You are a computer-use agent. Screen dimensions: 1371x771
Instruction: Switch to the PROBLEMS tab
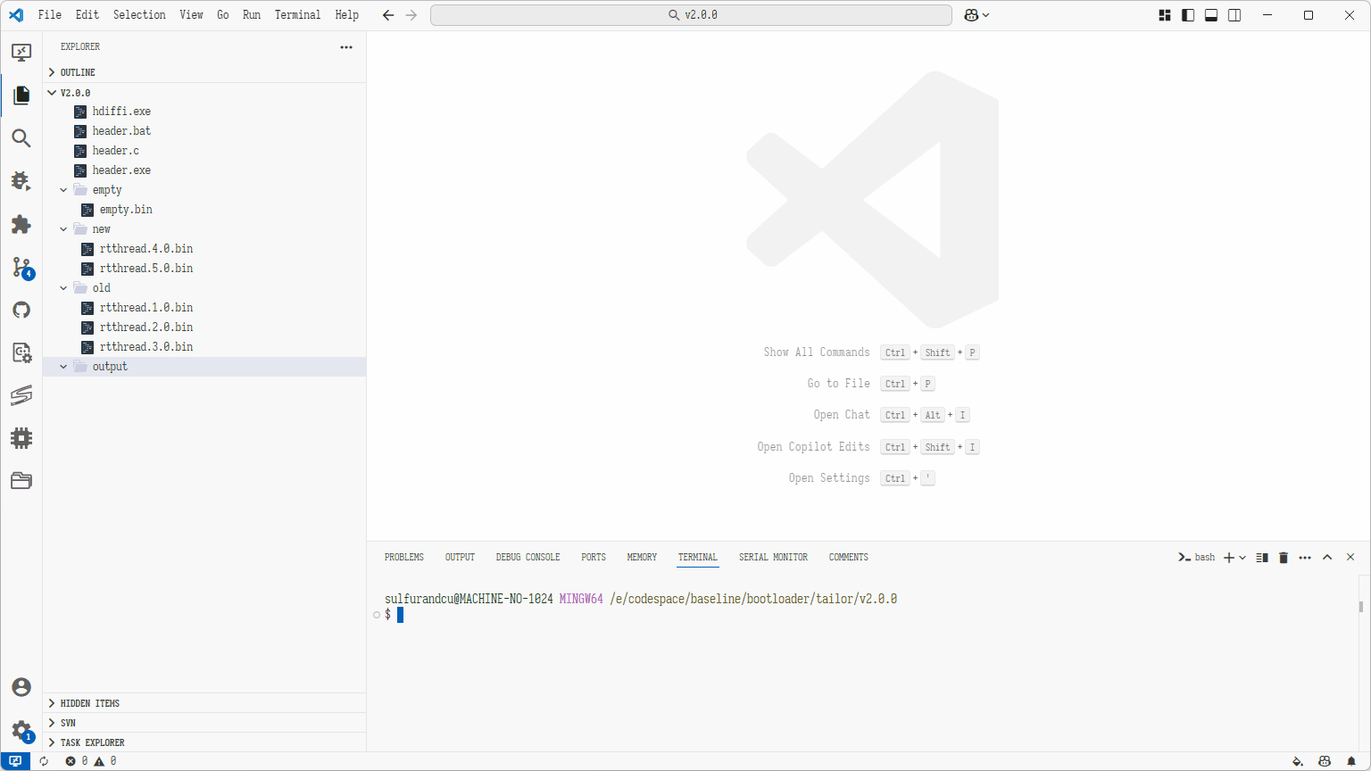[403, 558]
